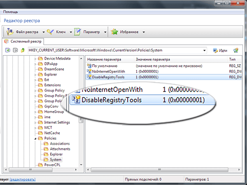Select the Internet Settings folder
Image resolution: width=247 pixels, height=185 pixels.
click(x=57, y=123)
